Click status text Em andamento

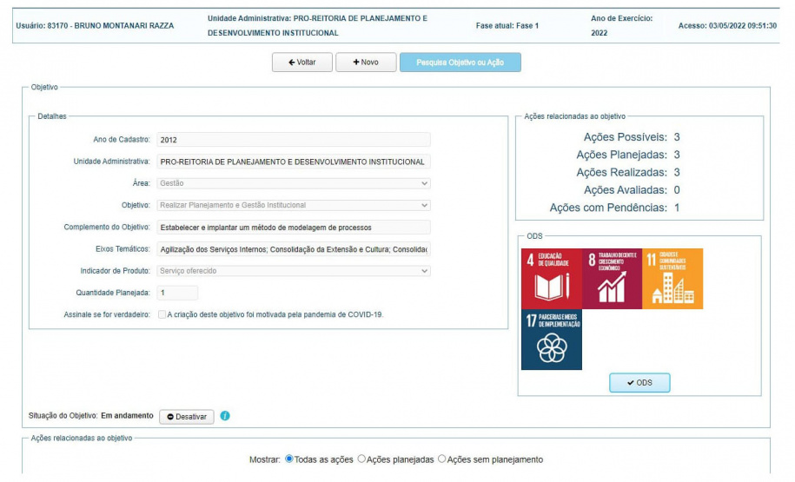pos(127,416)
